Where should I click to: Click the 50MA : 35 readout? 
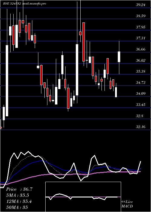[x=17, y=207]
